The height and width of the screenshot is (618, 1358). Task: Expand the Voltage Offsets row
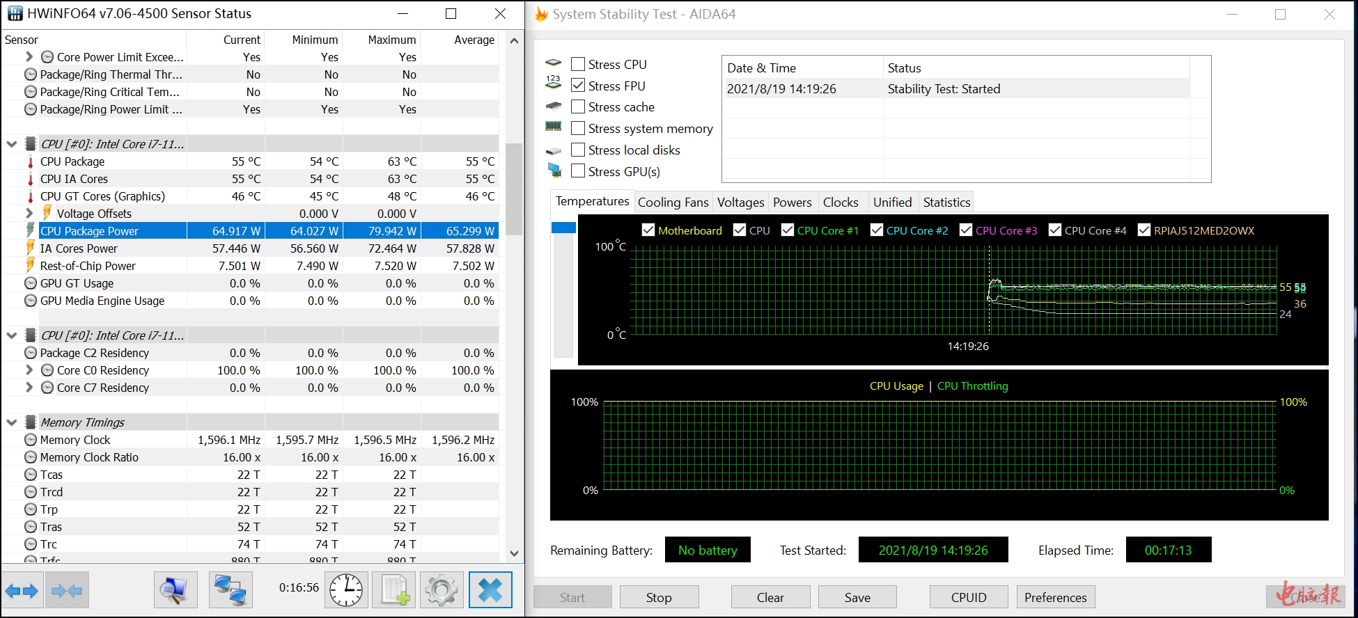tap(29, 214)
